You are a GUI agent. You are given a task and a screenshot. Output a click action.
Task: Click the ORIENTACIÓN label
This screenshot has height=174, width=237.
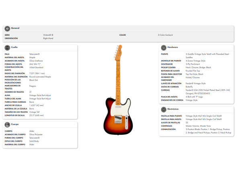click(x=11, y=38)
